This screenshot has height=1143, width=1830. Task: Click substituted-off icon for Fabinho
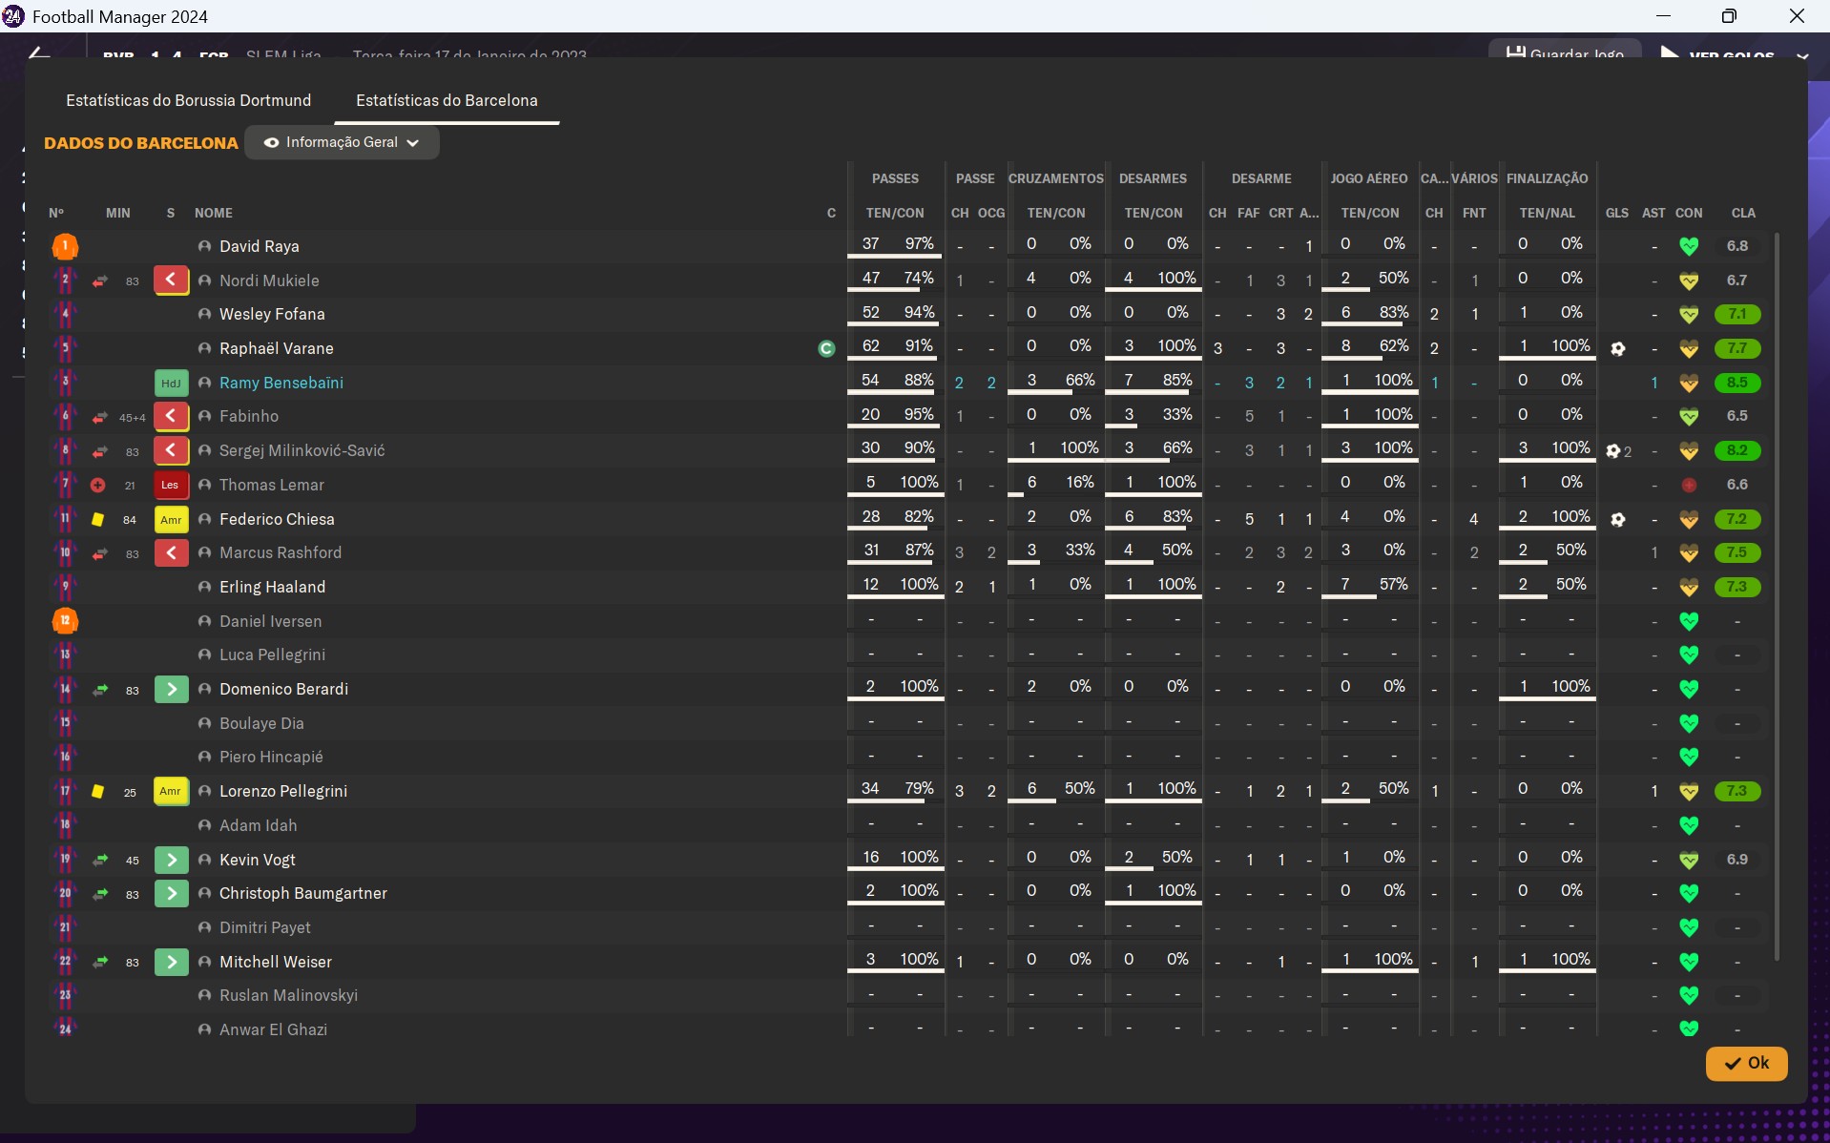point(171,416)
